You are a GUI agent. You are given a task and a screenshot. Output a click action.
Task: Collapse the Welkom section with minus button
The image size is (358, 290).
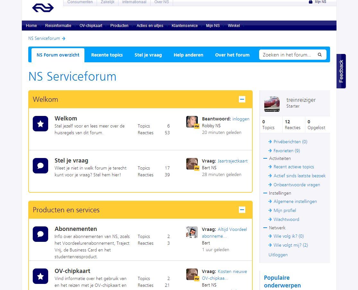[242, 99]
